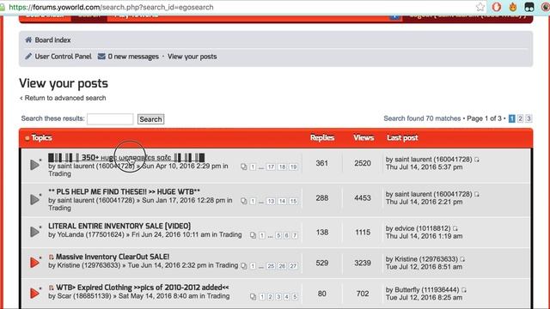This screenshot has width=550, height=309.
Task: Open page 27 of Massive Inventory ClearOut topic
Action: pos(294,266)
